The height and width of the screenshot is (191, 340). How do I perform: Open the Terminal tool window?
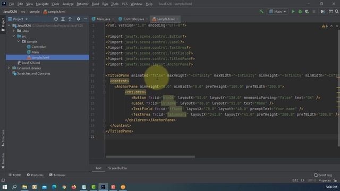click(57, 175)
